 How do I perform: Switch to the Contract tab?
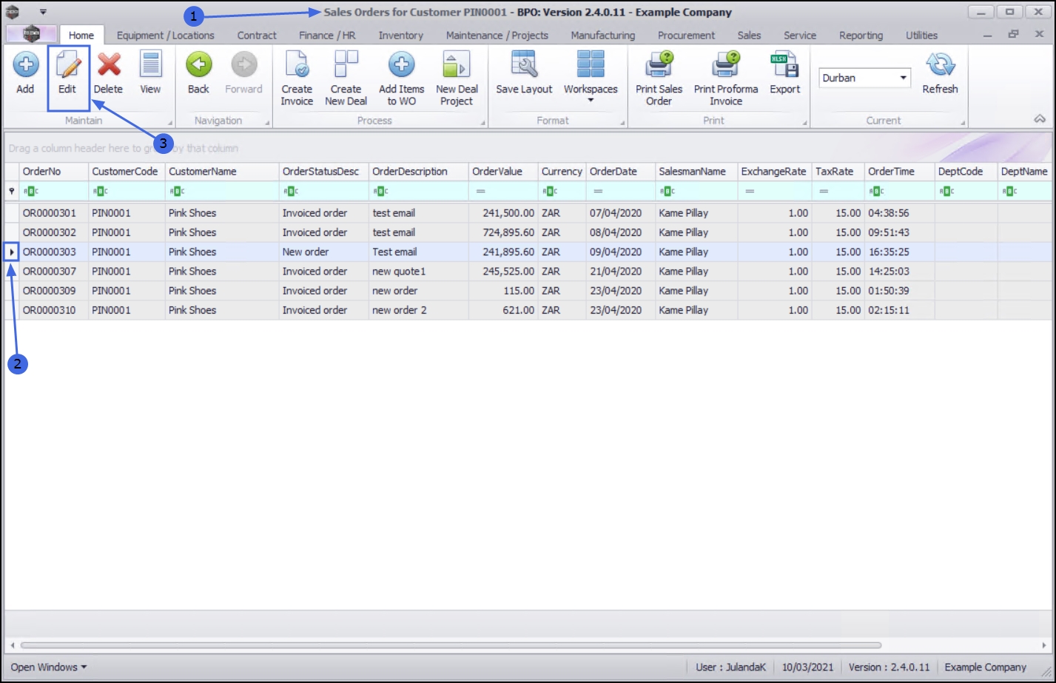[x=257, y=35]
